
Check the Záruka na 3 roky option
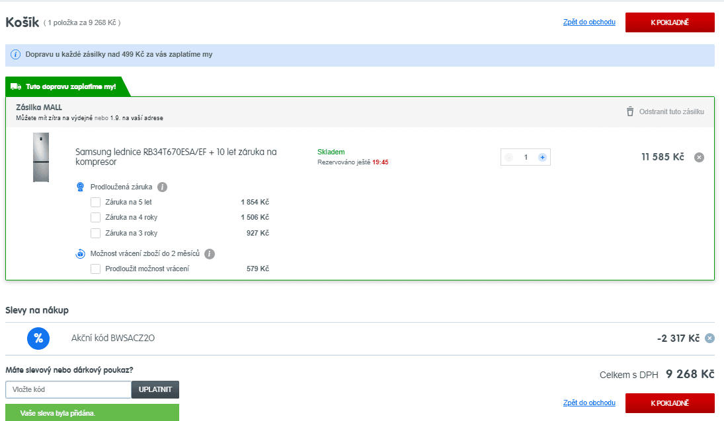96,233
